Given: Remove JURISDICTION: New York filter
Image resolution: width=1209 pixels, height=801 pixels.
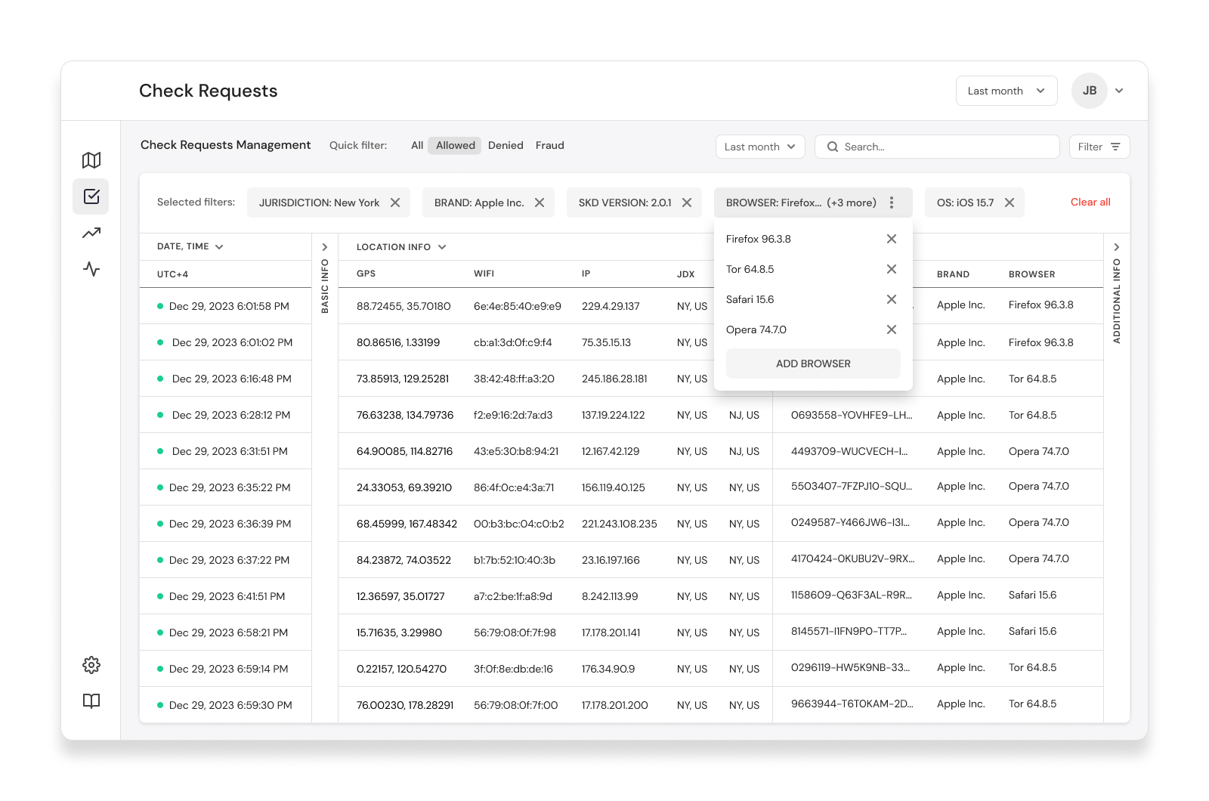Looking at the screenshot, I should click(x=395, y=203).
